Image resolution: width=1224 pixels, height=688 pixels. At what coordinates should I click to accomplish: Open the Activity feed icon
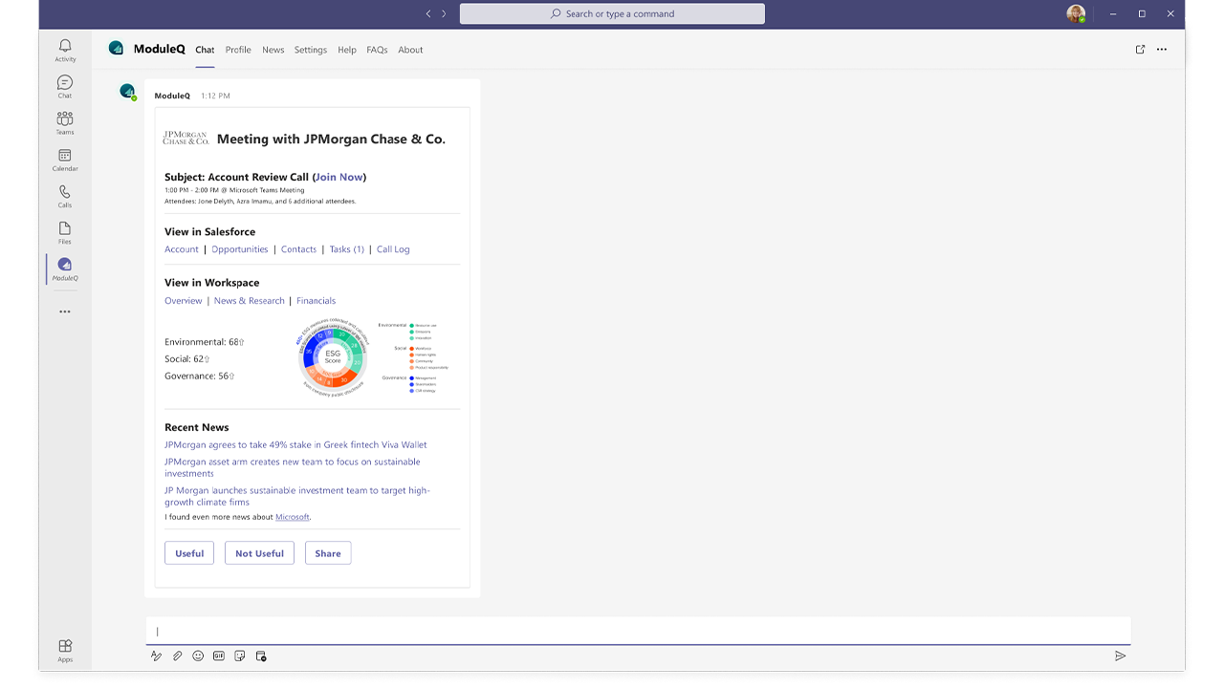pyautogui.click(x=65, y=51)
